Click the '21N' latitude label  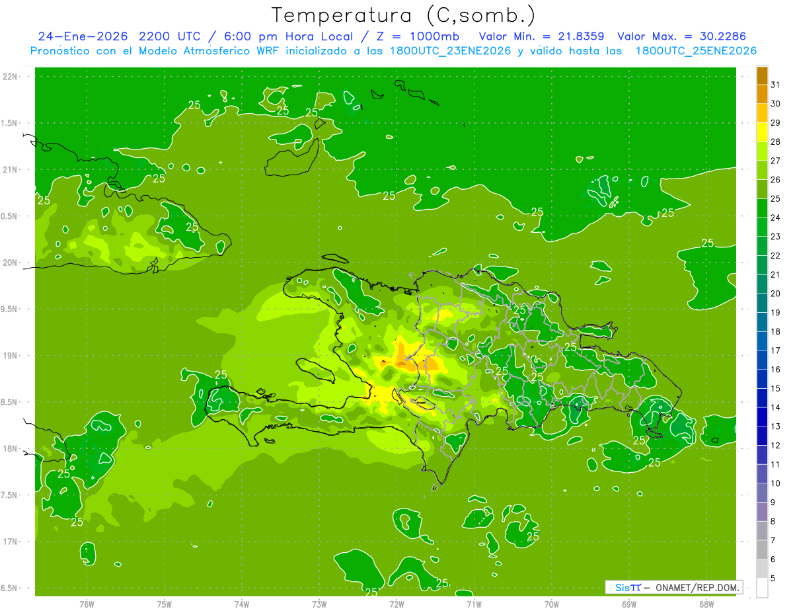(9, 169)
